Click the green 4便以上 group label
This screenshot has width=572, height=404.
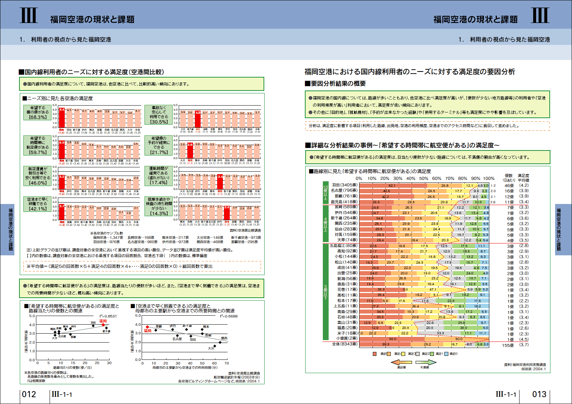[x=325, y=224]
